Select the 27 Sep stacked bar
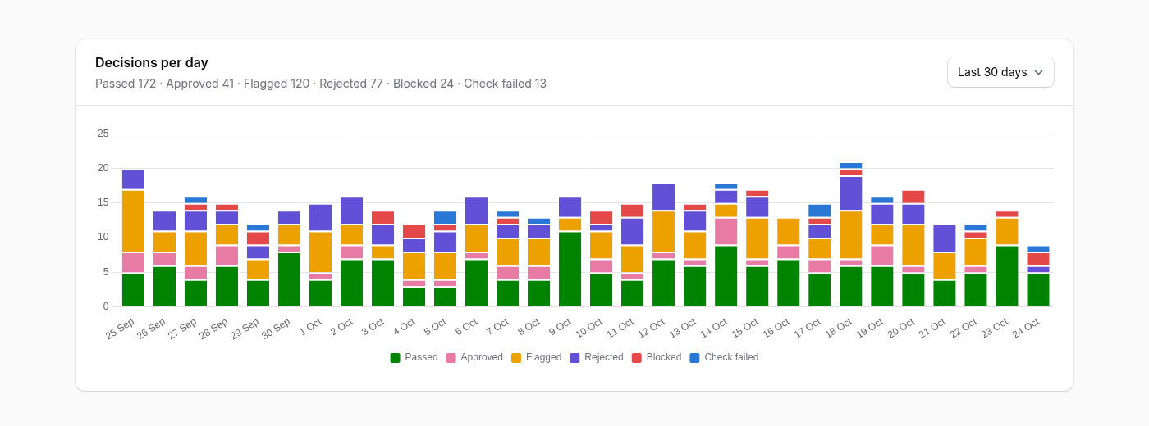The height and width of the screenshot is (426, 1149). tap(196, 252)
